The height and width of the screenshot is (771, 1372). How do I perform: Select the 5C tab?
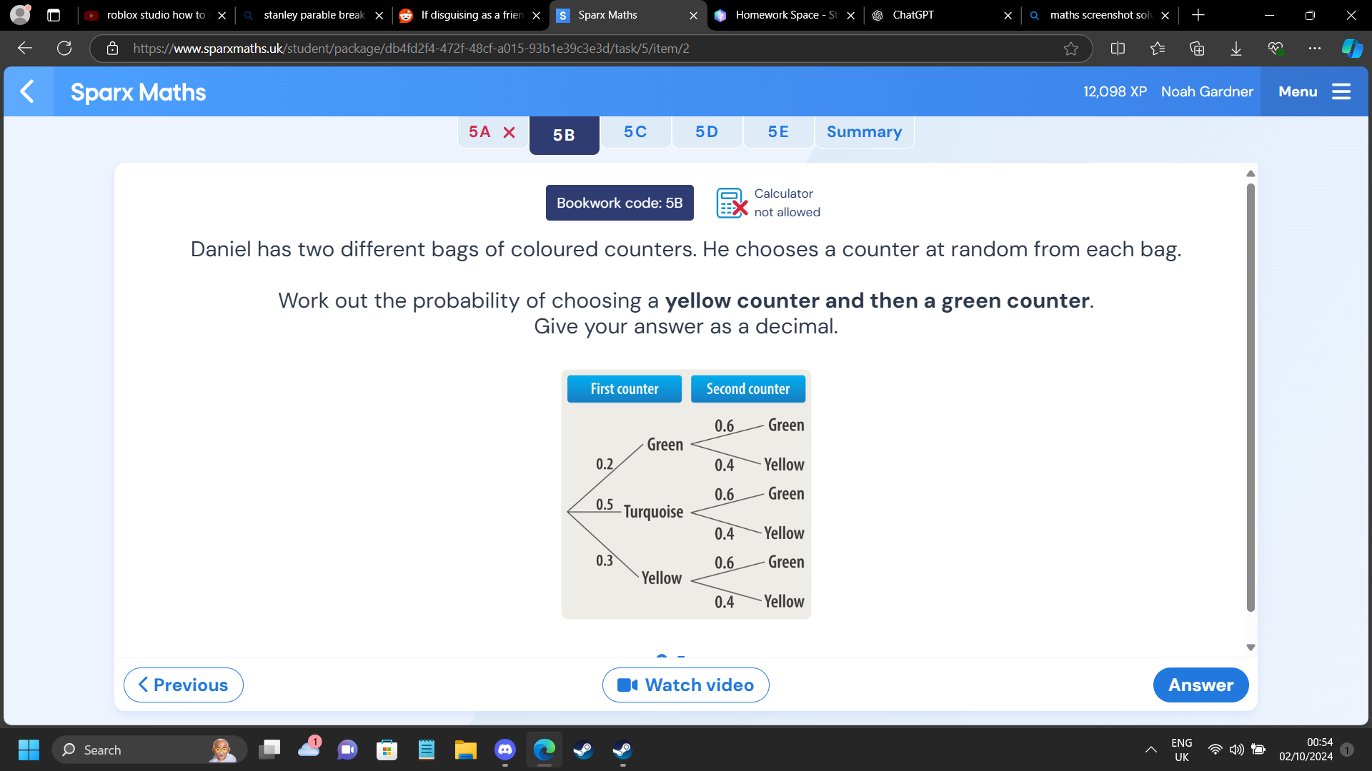click(635, 132)
